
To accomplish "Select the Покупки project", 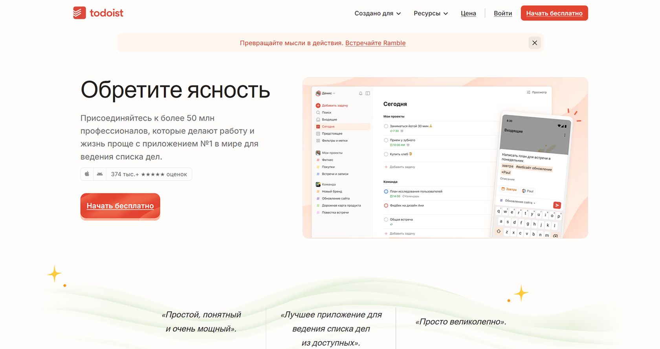I will [325, 167].
